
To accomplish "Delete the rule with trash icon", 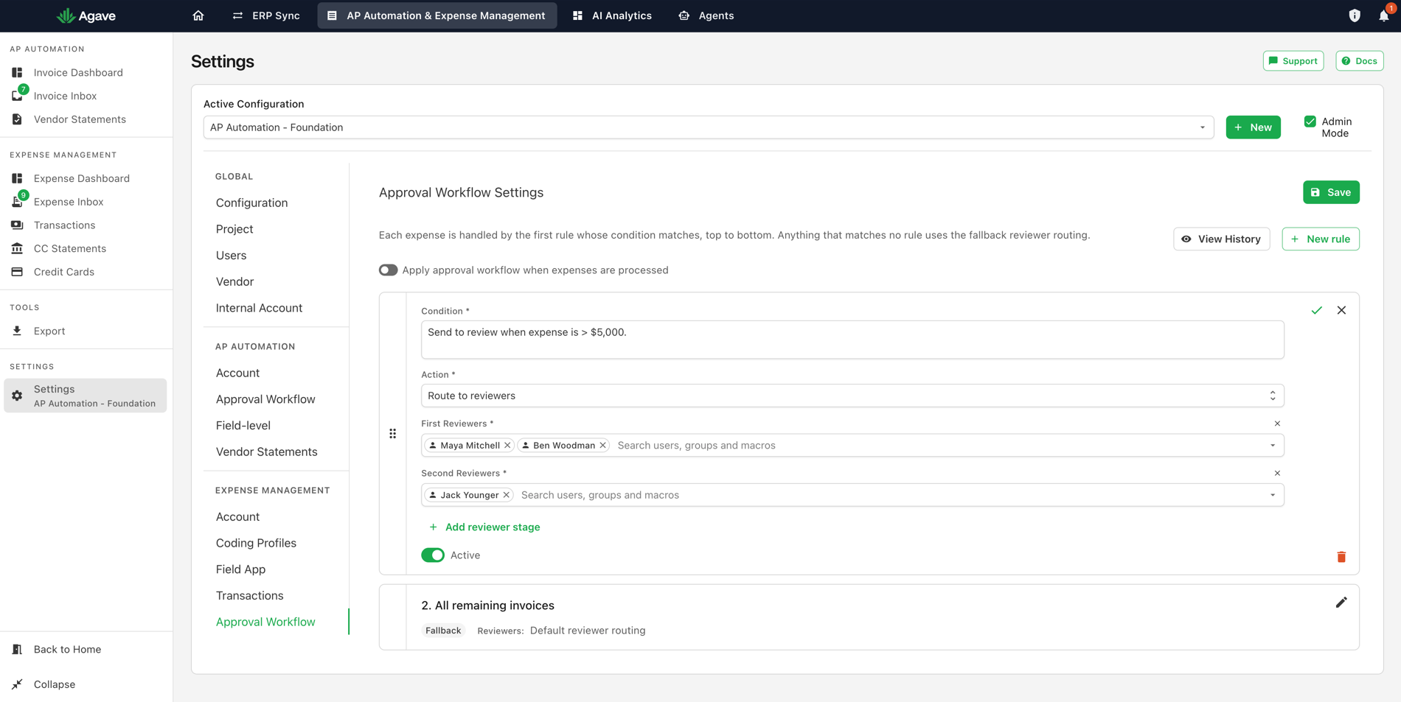I will 1341,557.
